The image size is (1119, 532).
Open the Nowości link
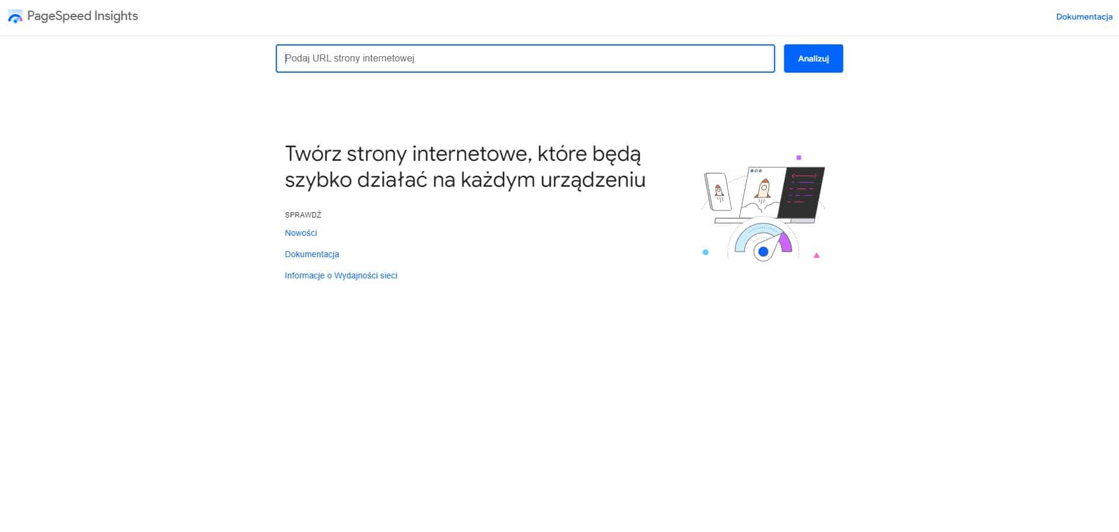301,233
